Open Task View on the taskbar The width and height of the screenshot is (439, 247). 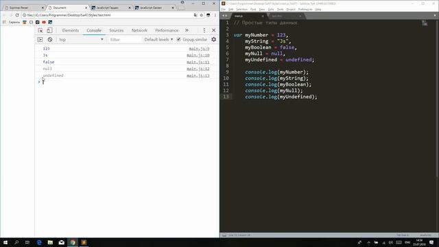click(x=27, y=242)
